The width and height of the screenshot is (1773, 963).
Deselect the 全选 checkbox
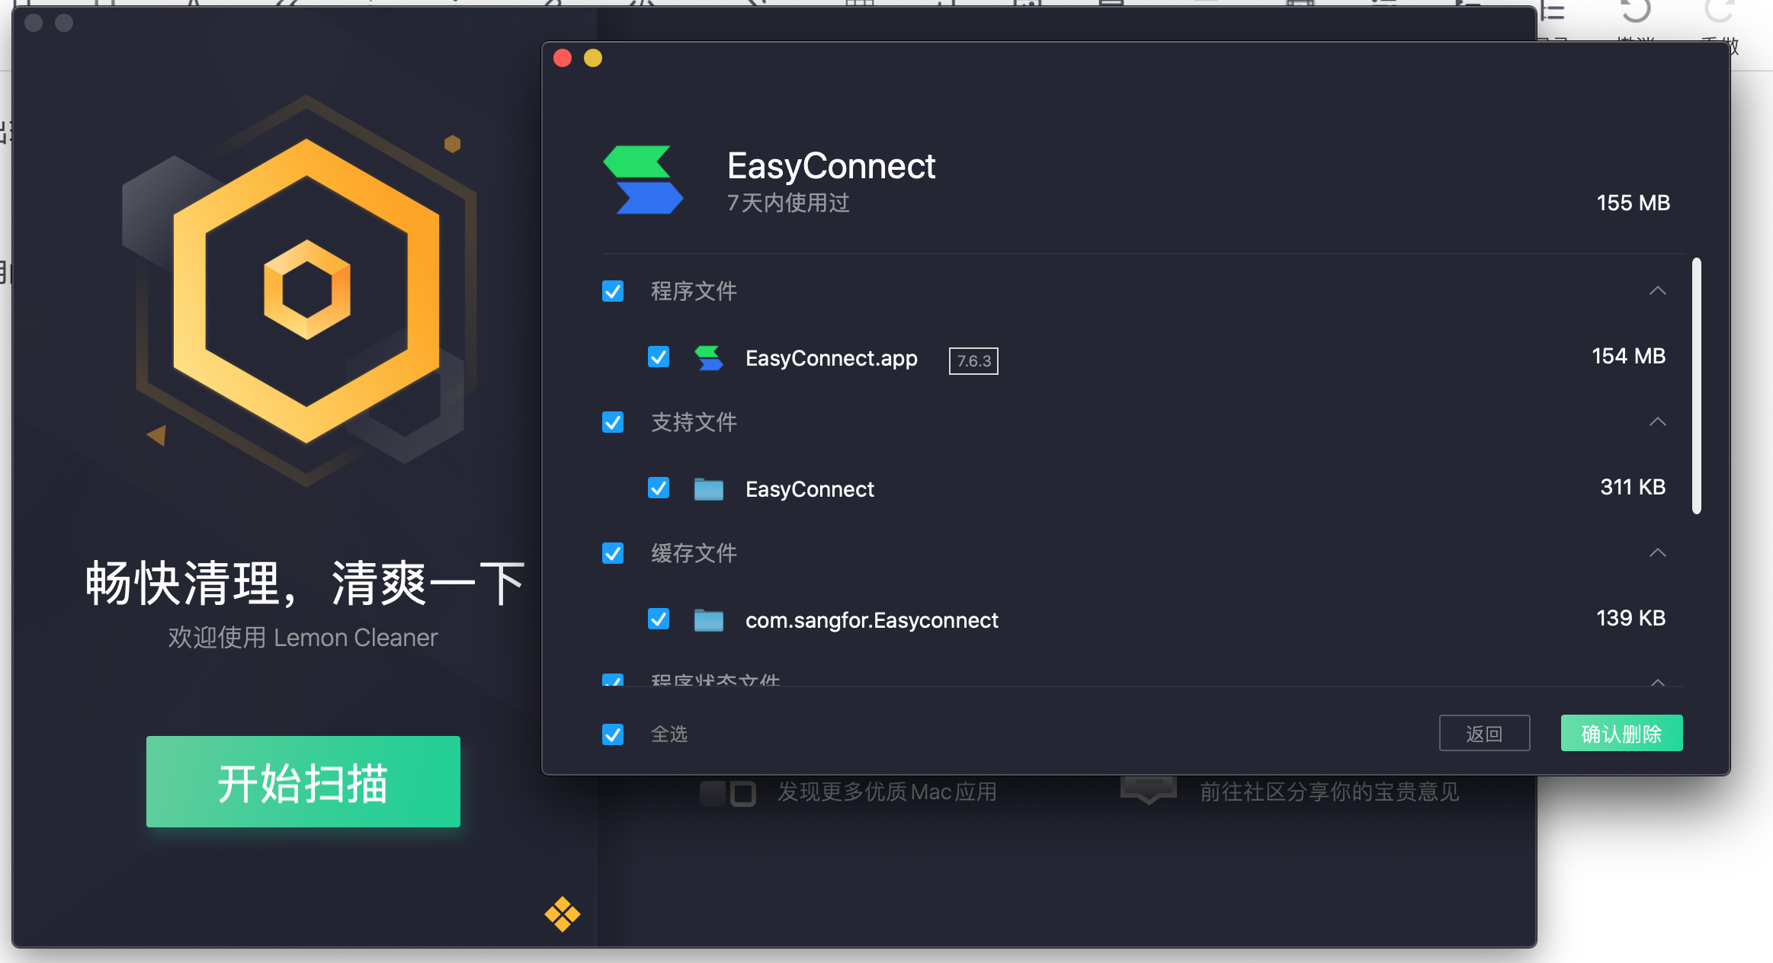(x=612, y=734)
